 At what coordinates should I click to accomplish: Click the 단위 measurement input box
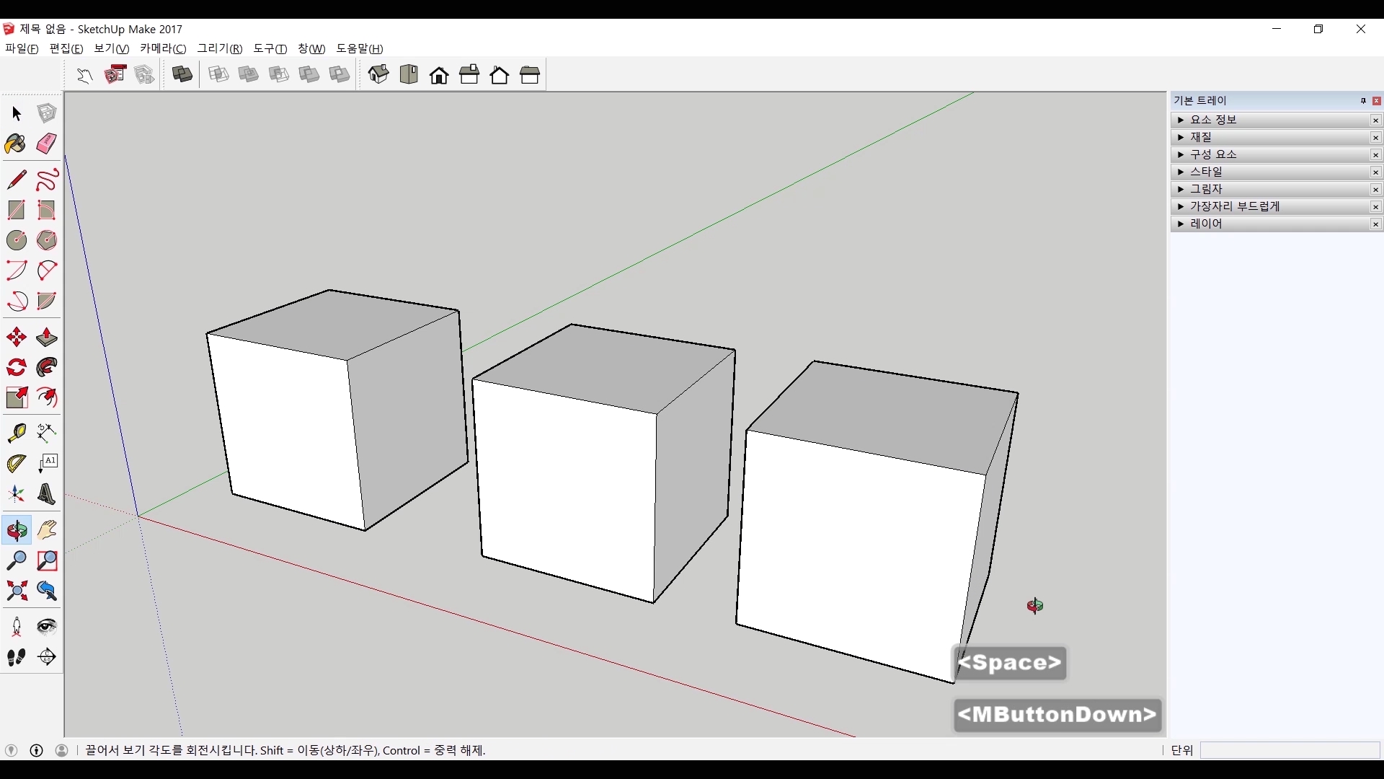pos(1289,750)
